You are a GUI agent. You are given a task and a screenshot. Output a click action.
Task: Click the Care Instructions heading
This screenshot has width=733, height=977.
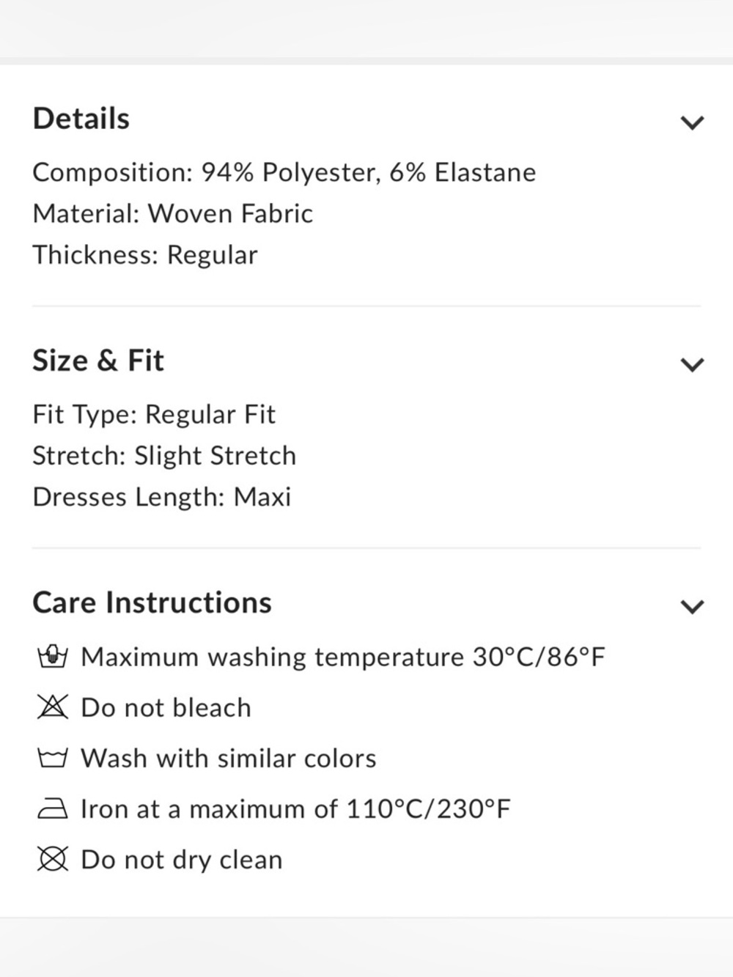152,602
